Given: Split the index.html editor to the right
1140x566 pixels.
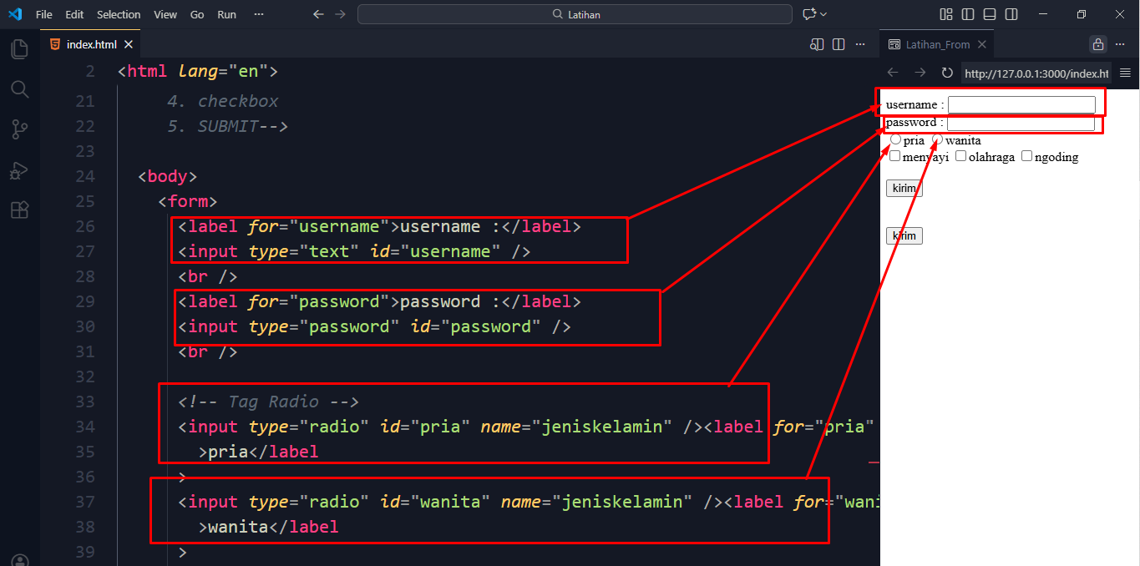Looking at the screenshot, I should coord(839,44).
